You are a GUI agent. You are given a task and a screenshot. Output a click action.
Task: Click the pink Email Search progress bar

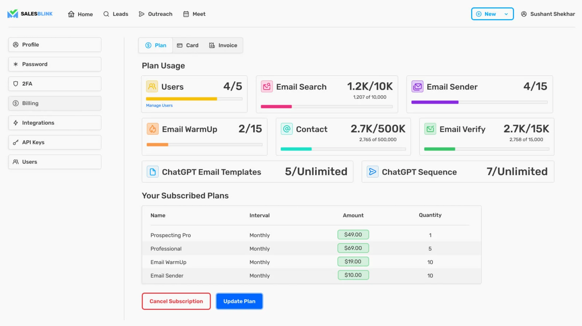coord(326,107)
